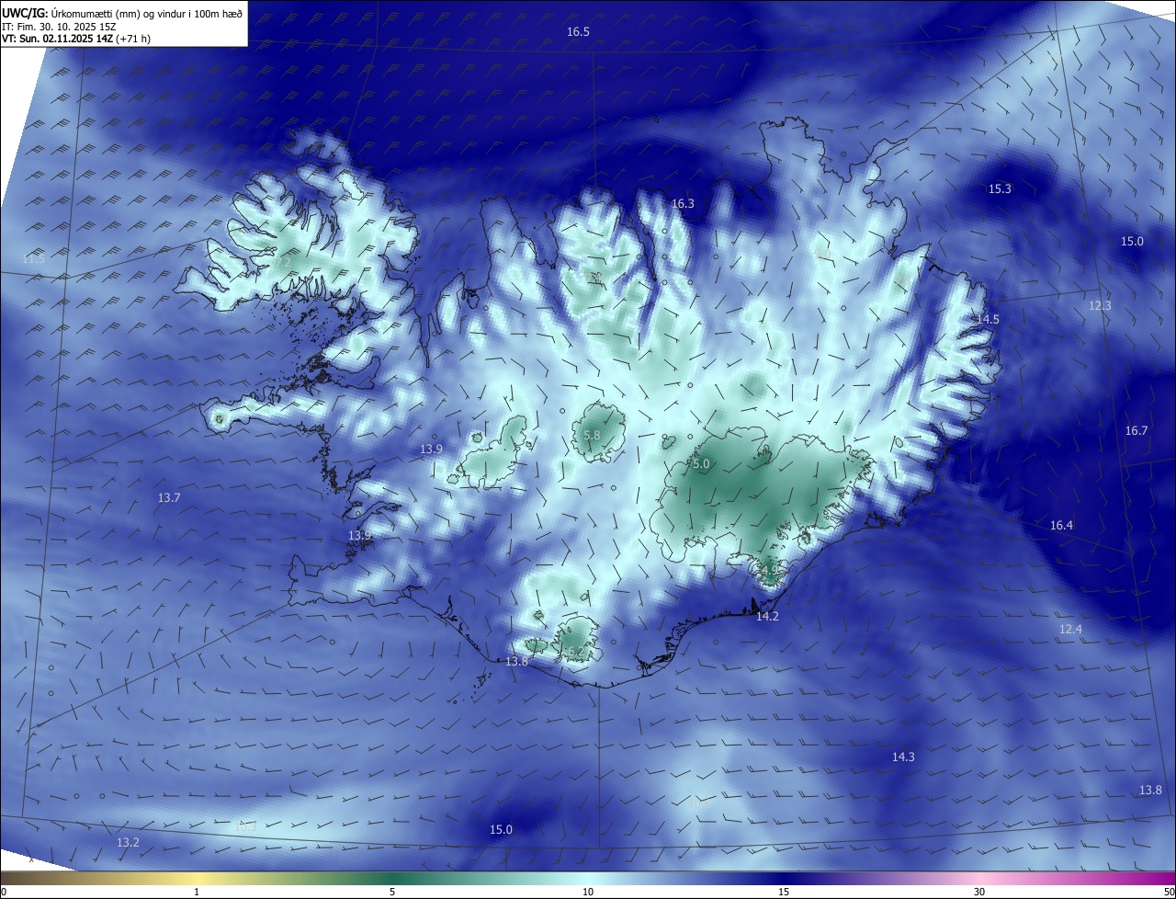This screenshot has width=1176, height=899.
Task: Click the 16.5 value north of Iceland
Action: (578, 32)
